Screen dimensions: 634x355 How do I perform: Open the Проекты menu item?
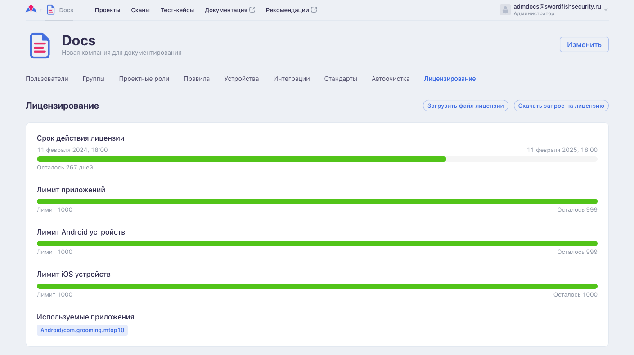(x=108, y=10)
